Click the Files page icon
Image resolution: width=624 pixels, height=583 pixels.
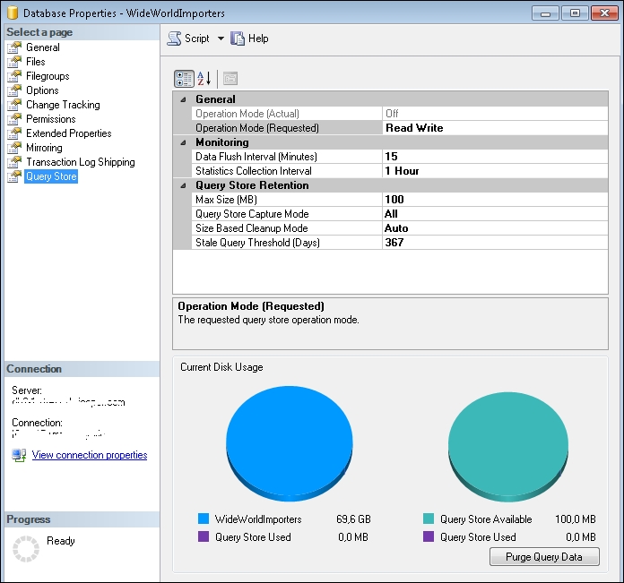click(14, 62)
